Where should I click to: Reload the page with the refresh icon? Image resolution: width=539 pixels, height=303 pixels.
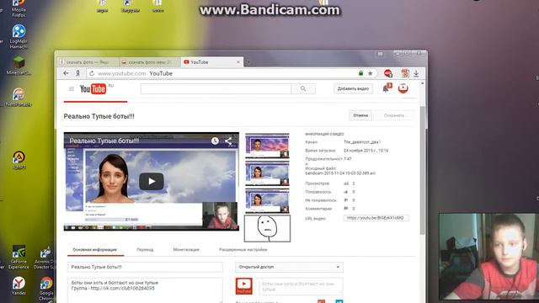pos(92,73)
